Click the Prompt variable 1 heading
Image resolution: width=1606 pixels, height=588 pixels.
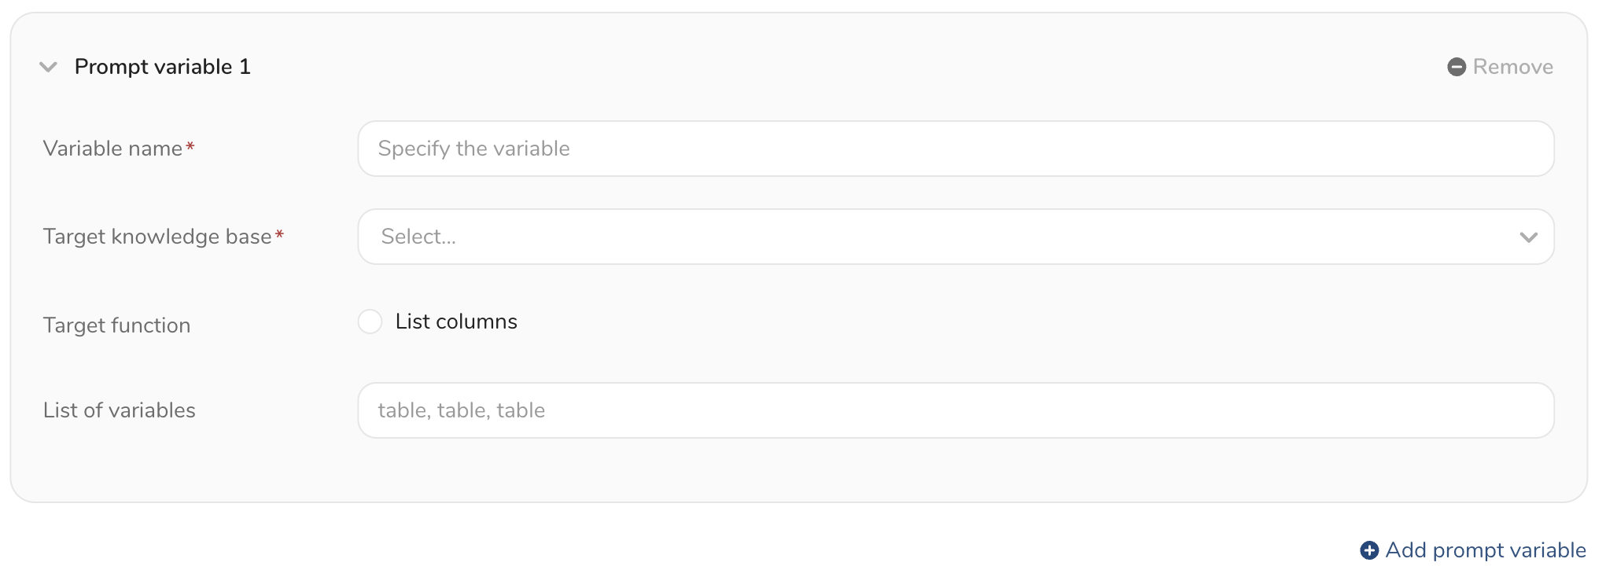point(163,67)
